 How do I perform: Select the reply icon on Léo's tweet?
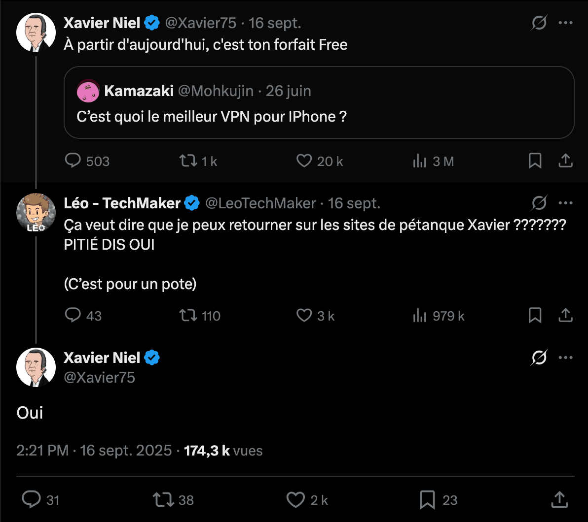click(x=73, y=316)
